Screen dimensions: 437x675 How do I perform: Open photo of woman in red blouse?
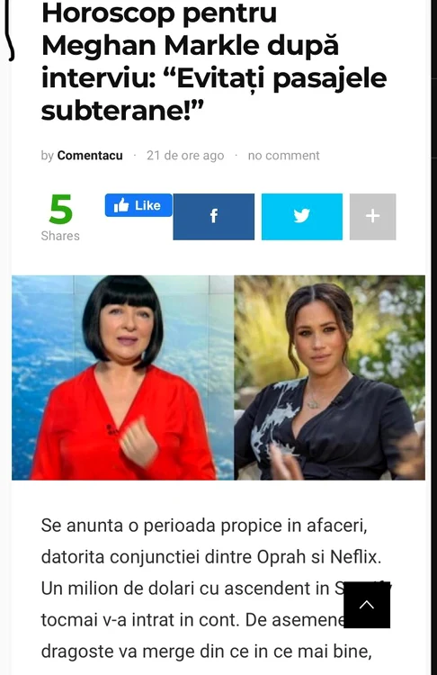[x=123, y=377]
